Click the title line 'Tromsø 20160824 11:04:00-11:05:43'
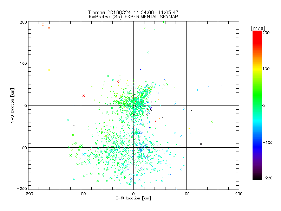 [133, 12]
